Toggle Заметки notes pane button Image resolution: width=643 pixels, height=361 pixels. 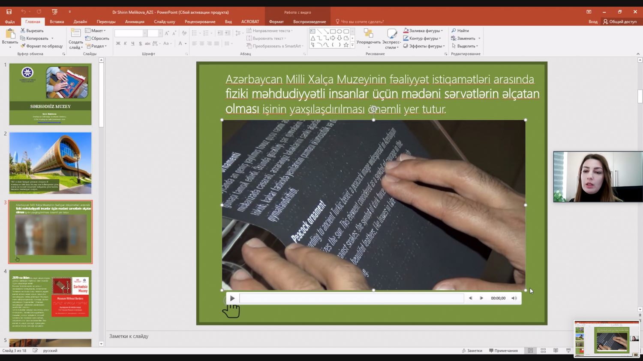pyautogui.click(x=472, y=351)
